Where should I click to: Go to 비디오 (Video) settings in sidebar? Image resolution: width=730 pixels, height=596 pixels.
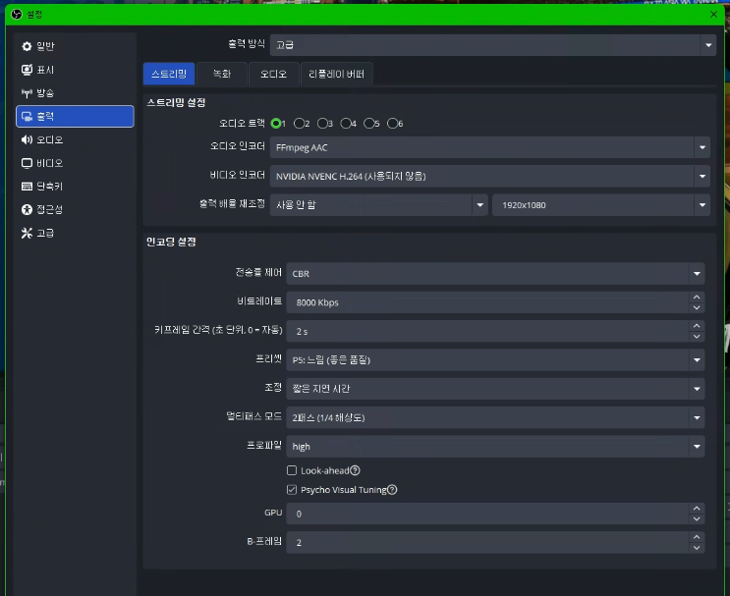tap(49, 163)
